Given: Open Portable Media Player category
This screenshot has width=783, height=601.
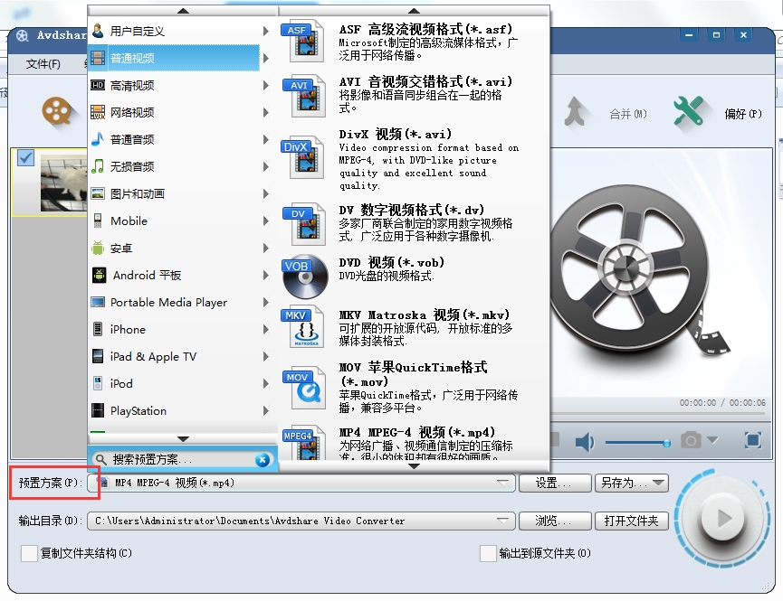Looking at the screenshot, I should [174, 302].
